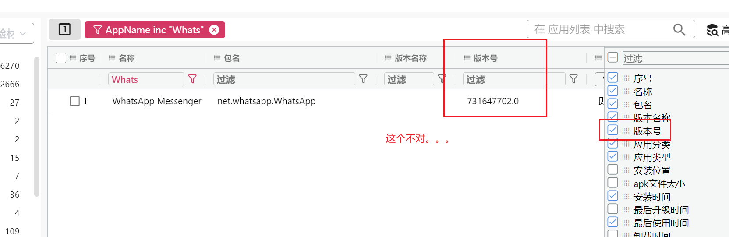Open the 包名 column header menu
Screen dimensions: 729x237
pos(217,58)
